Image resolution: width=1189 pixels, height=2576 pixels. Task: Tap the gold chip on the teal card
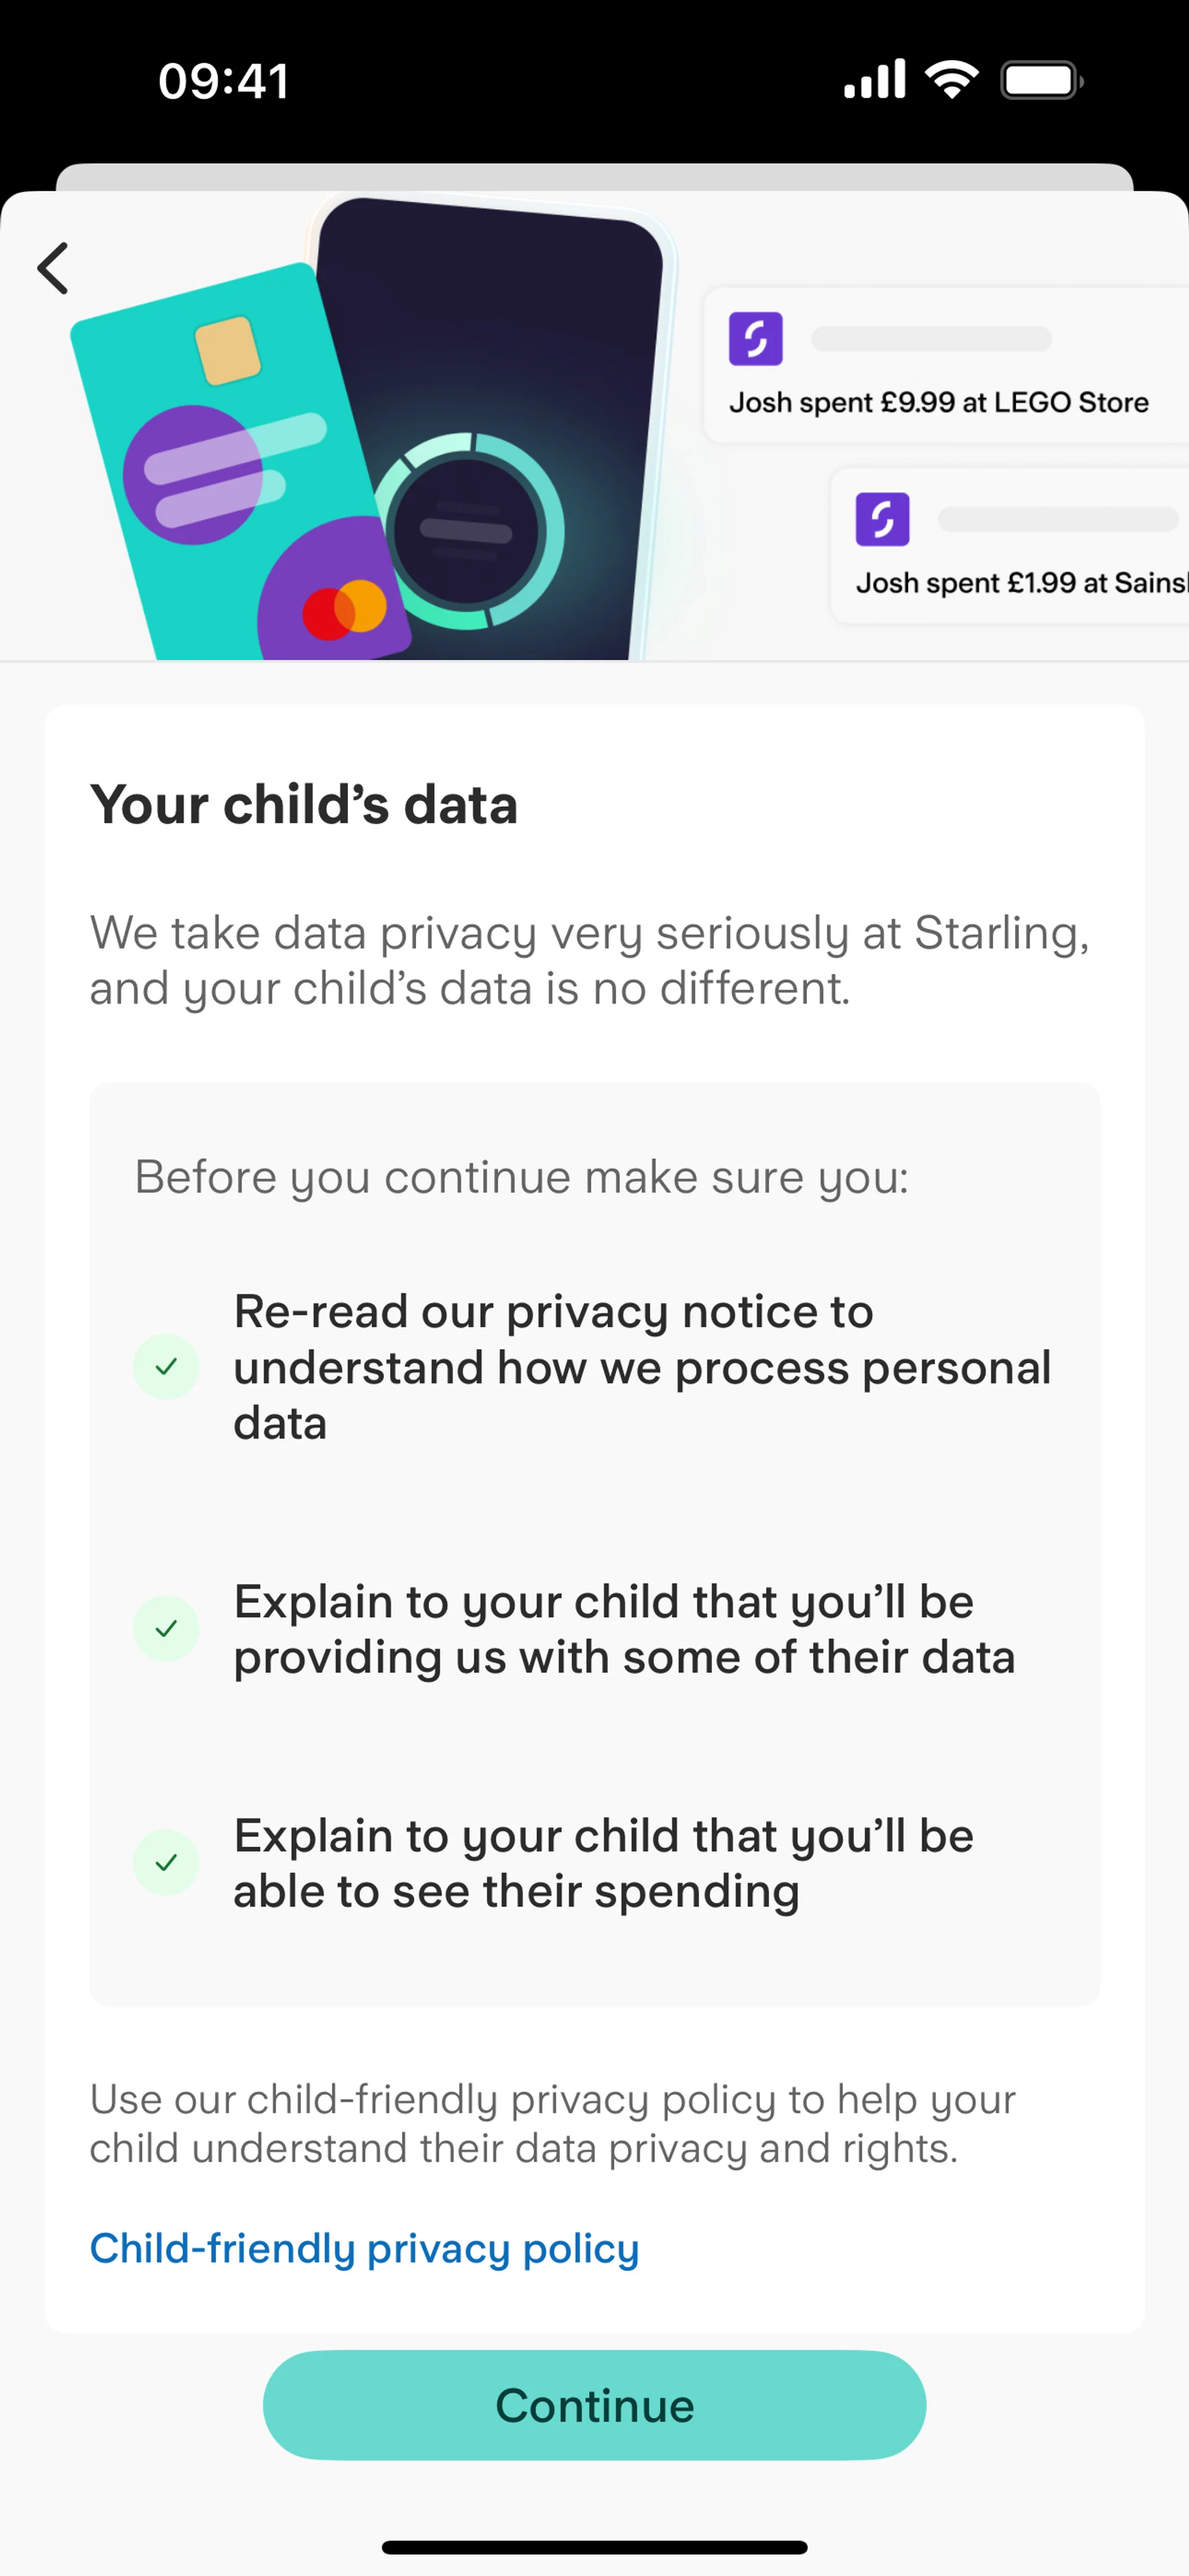tap(228, 350)
